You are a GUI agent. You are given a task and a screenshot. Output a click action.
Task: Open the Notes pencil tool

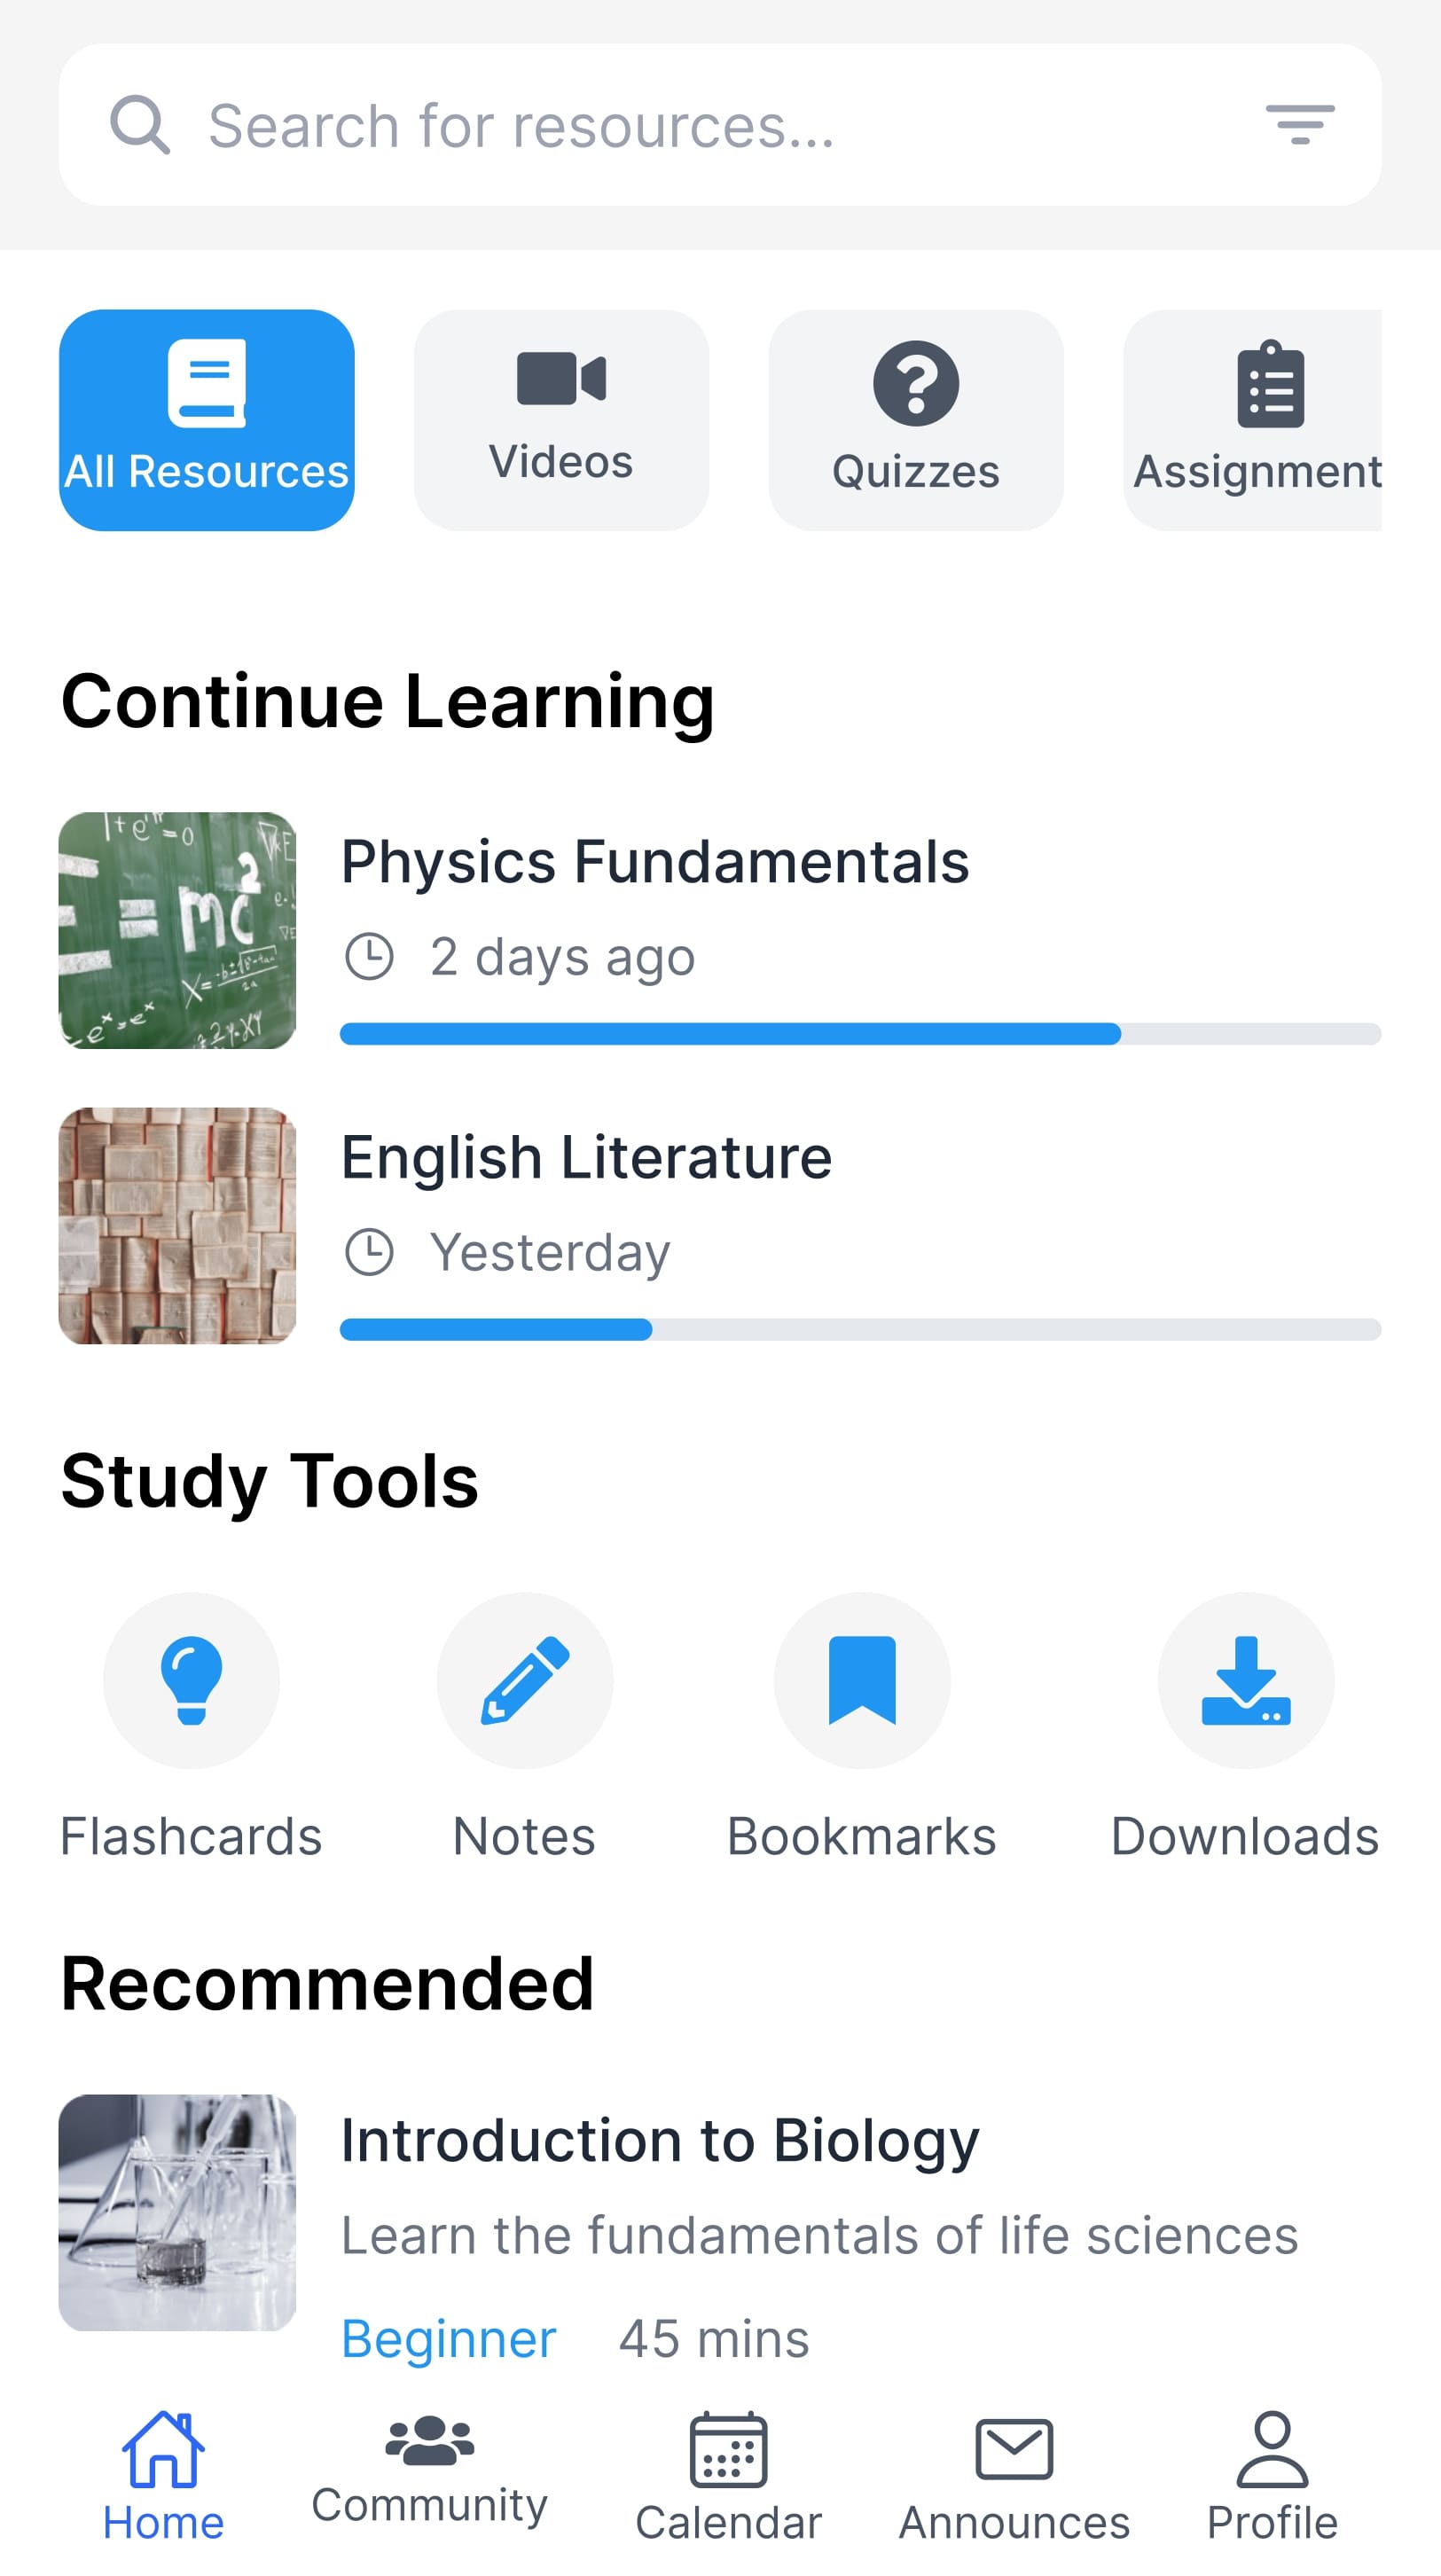pos(524,1680)
